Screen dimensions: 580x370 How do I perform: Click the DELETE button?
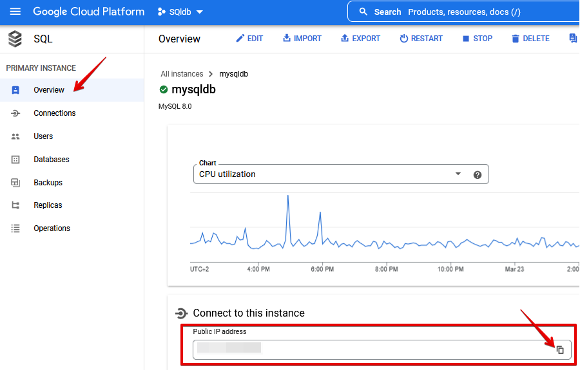point(530,39)
